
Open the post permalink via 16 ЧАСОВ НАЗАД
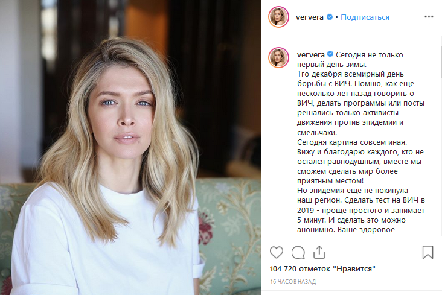pyautogui.click(x=293, y=282)
